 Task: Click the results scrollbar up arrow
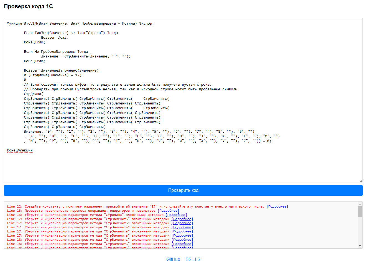(x=360, y=204)
